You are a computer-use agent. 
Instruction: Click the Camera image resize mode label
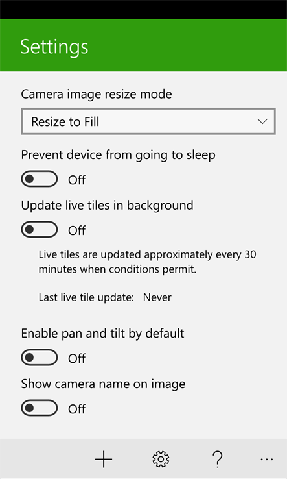(x=97, y=94)
